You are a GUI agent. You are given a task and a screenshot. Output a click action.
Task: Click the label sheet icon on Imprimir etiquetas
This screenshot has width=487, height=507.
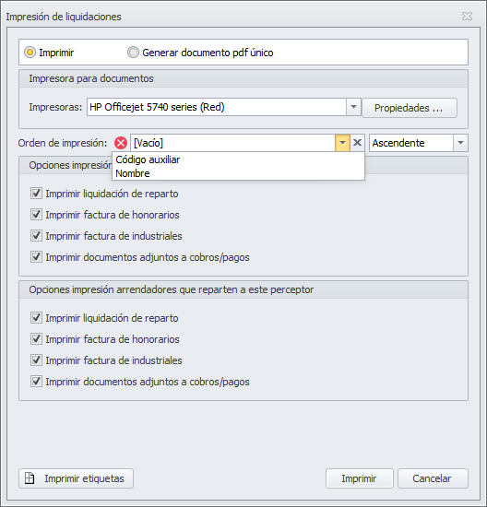(30, 478)
